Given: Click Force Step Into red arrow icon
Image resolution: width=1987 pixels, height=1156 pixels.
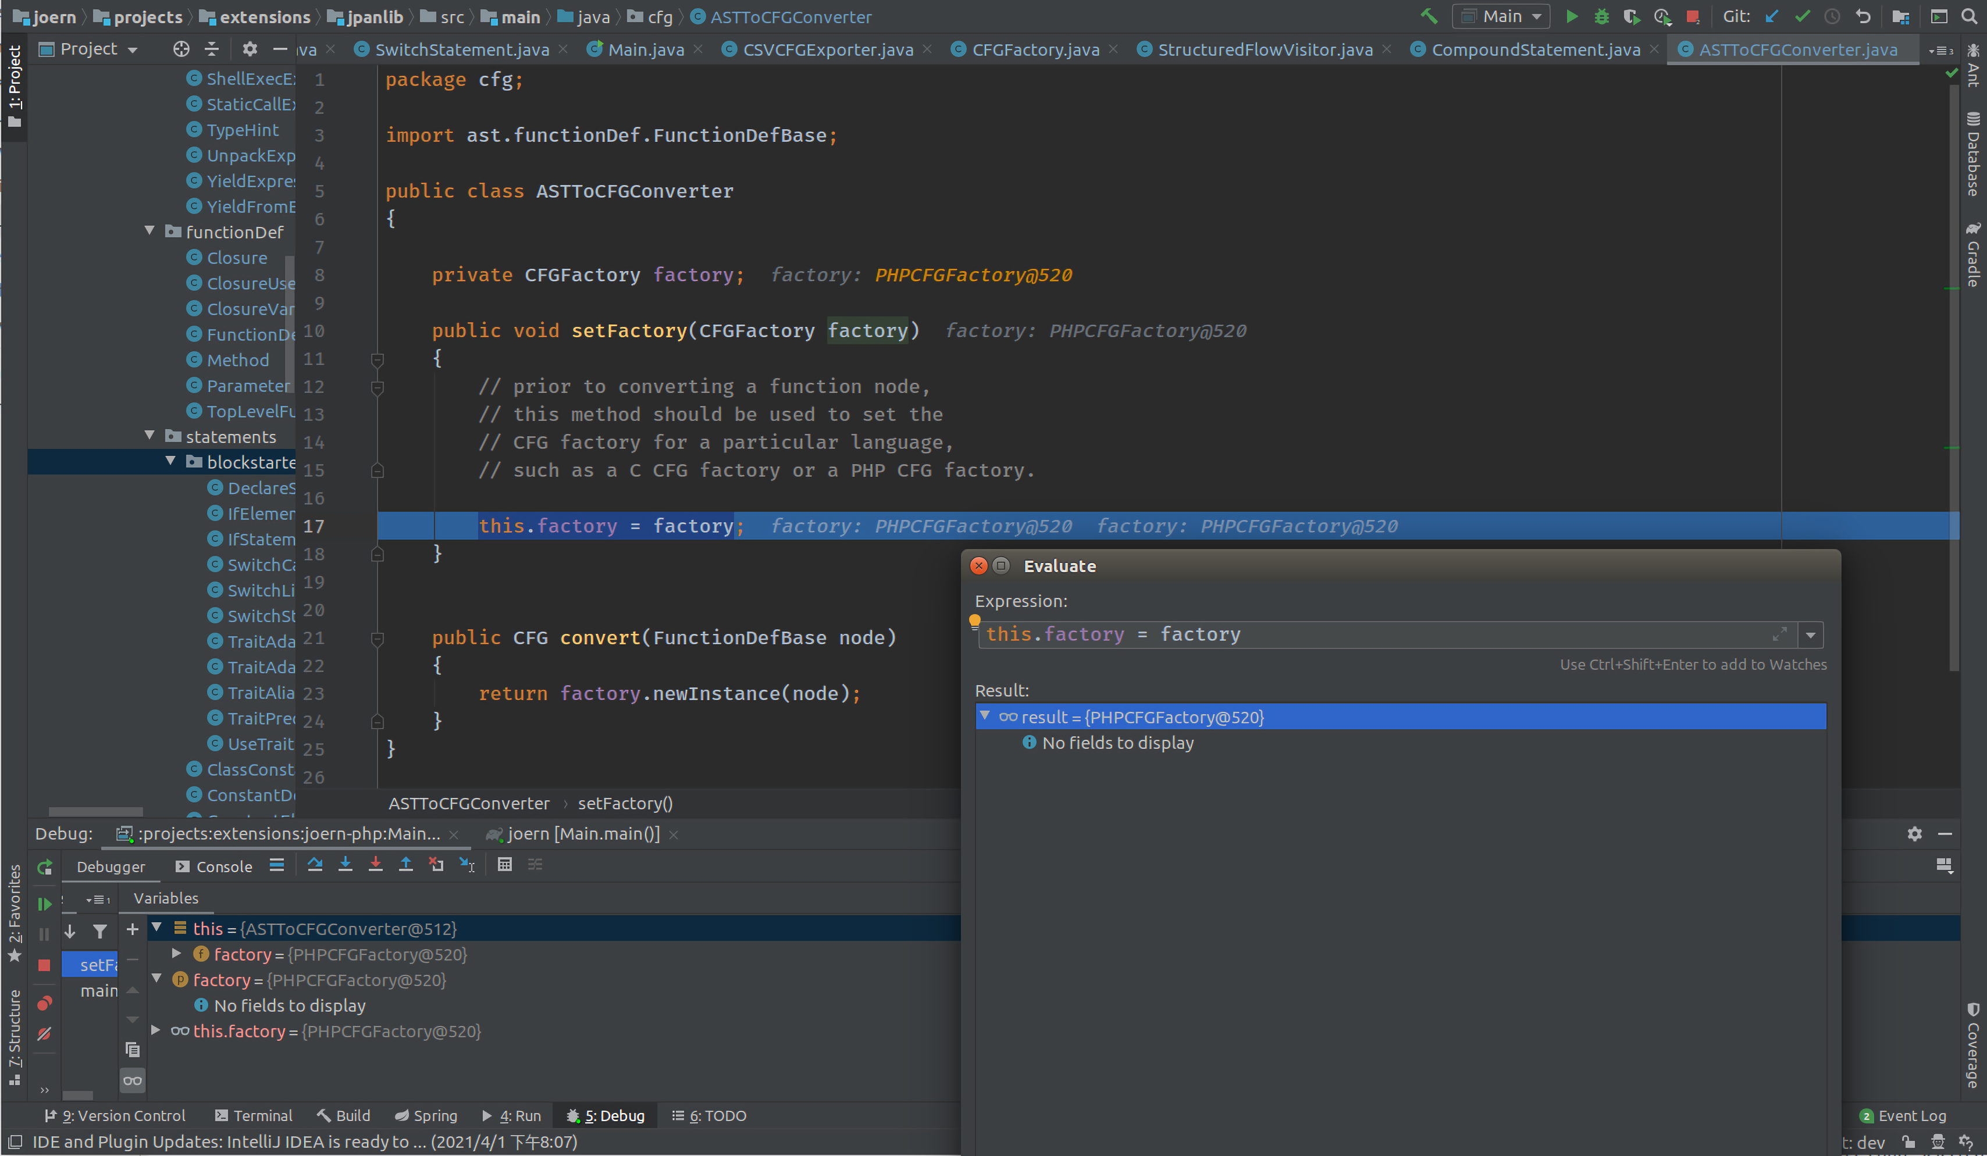Looking at the screenshot, I should 375,865.
